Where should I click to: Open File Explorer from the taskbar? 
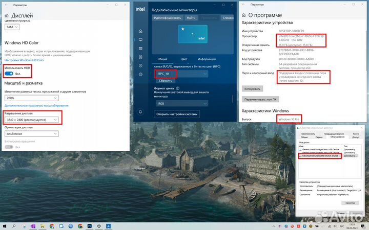point(43,226)
